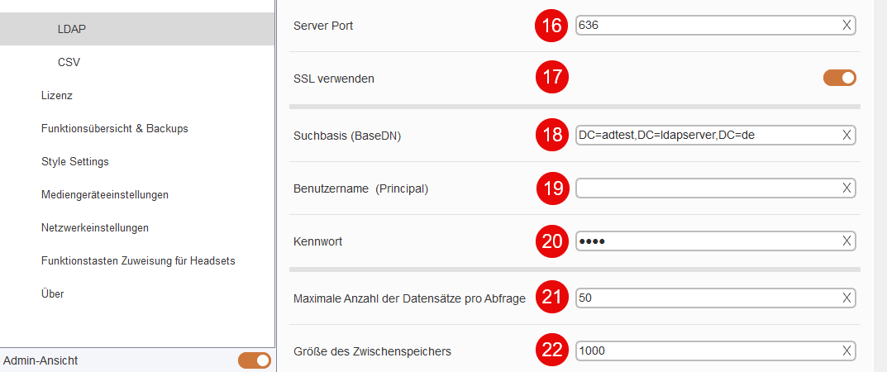
Task: Open Style Settings
Action: pyautogui.click(x=74, y=162)
